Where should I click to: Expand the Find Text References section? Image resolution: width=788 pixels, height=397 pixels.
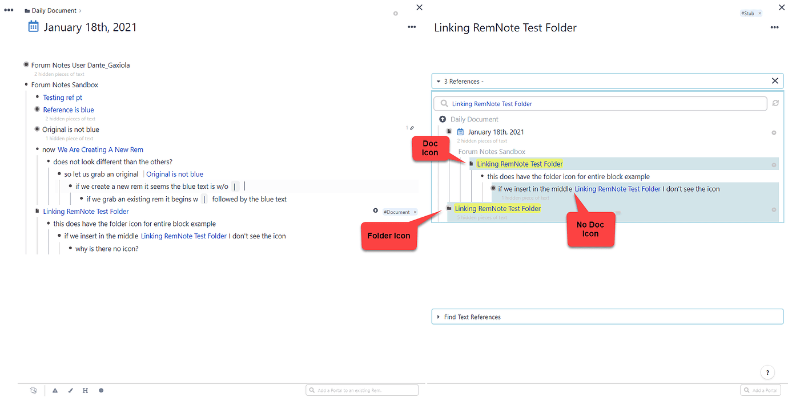coord(439,317)
